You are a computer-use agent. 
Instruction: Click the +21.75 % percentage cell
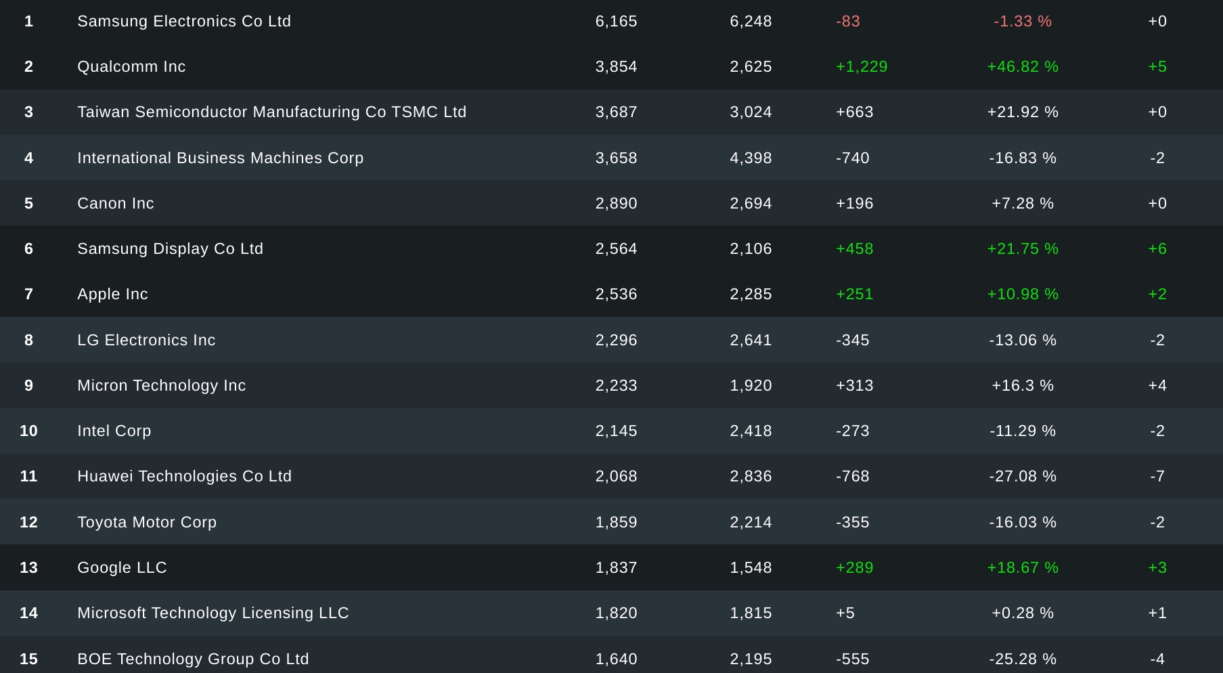click(1023, 248)
